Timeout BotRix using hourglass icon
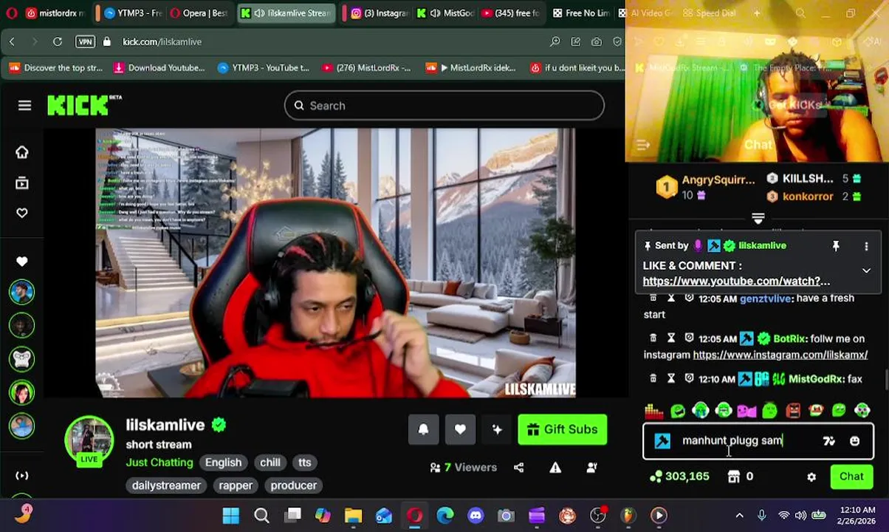 671,338
